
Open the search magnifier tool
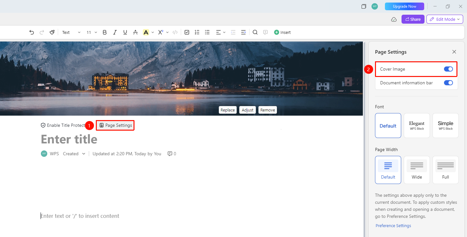tap(255, 32)
